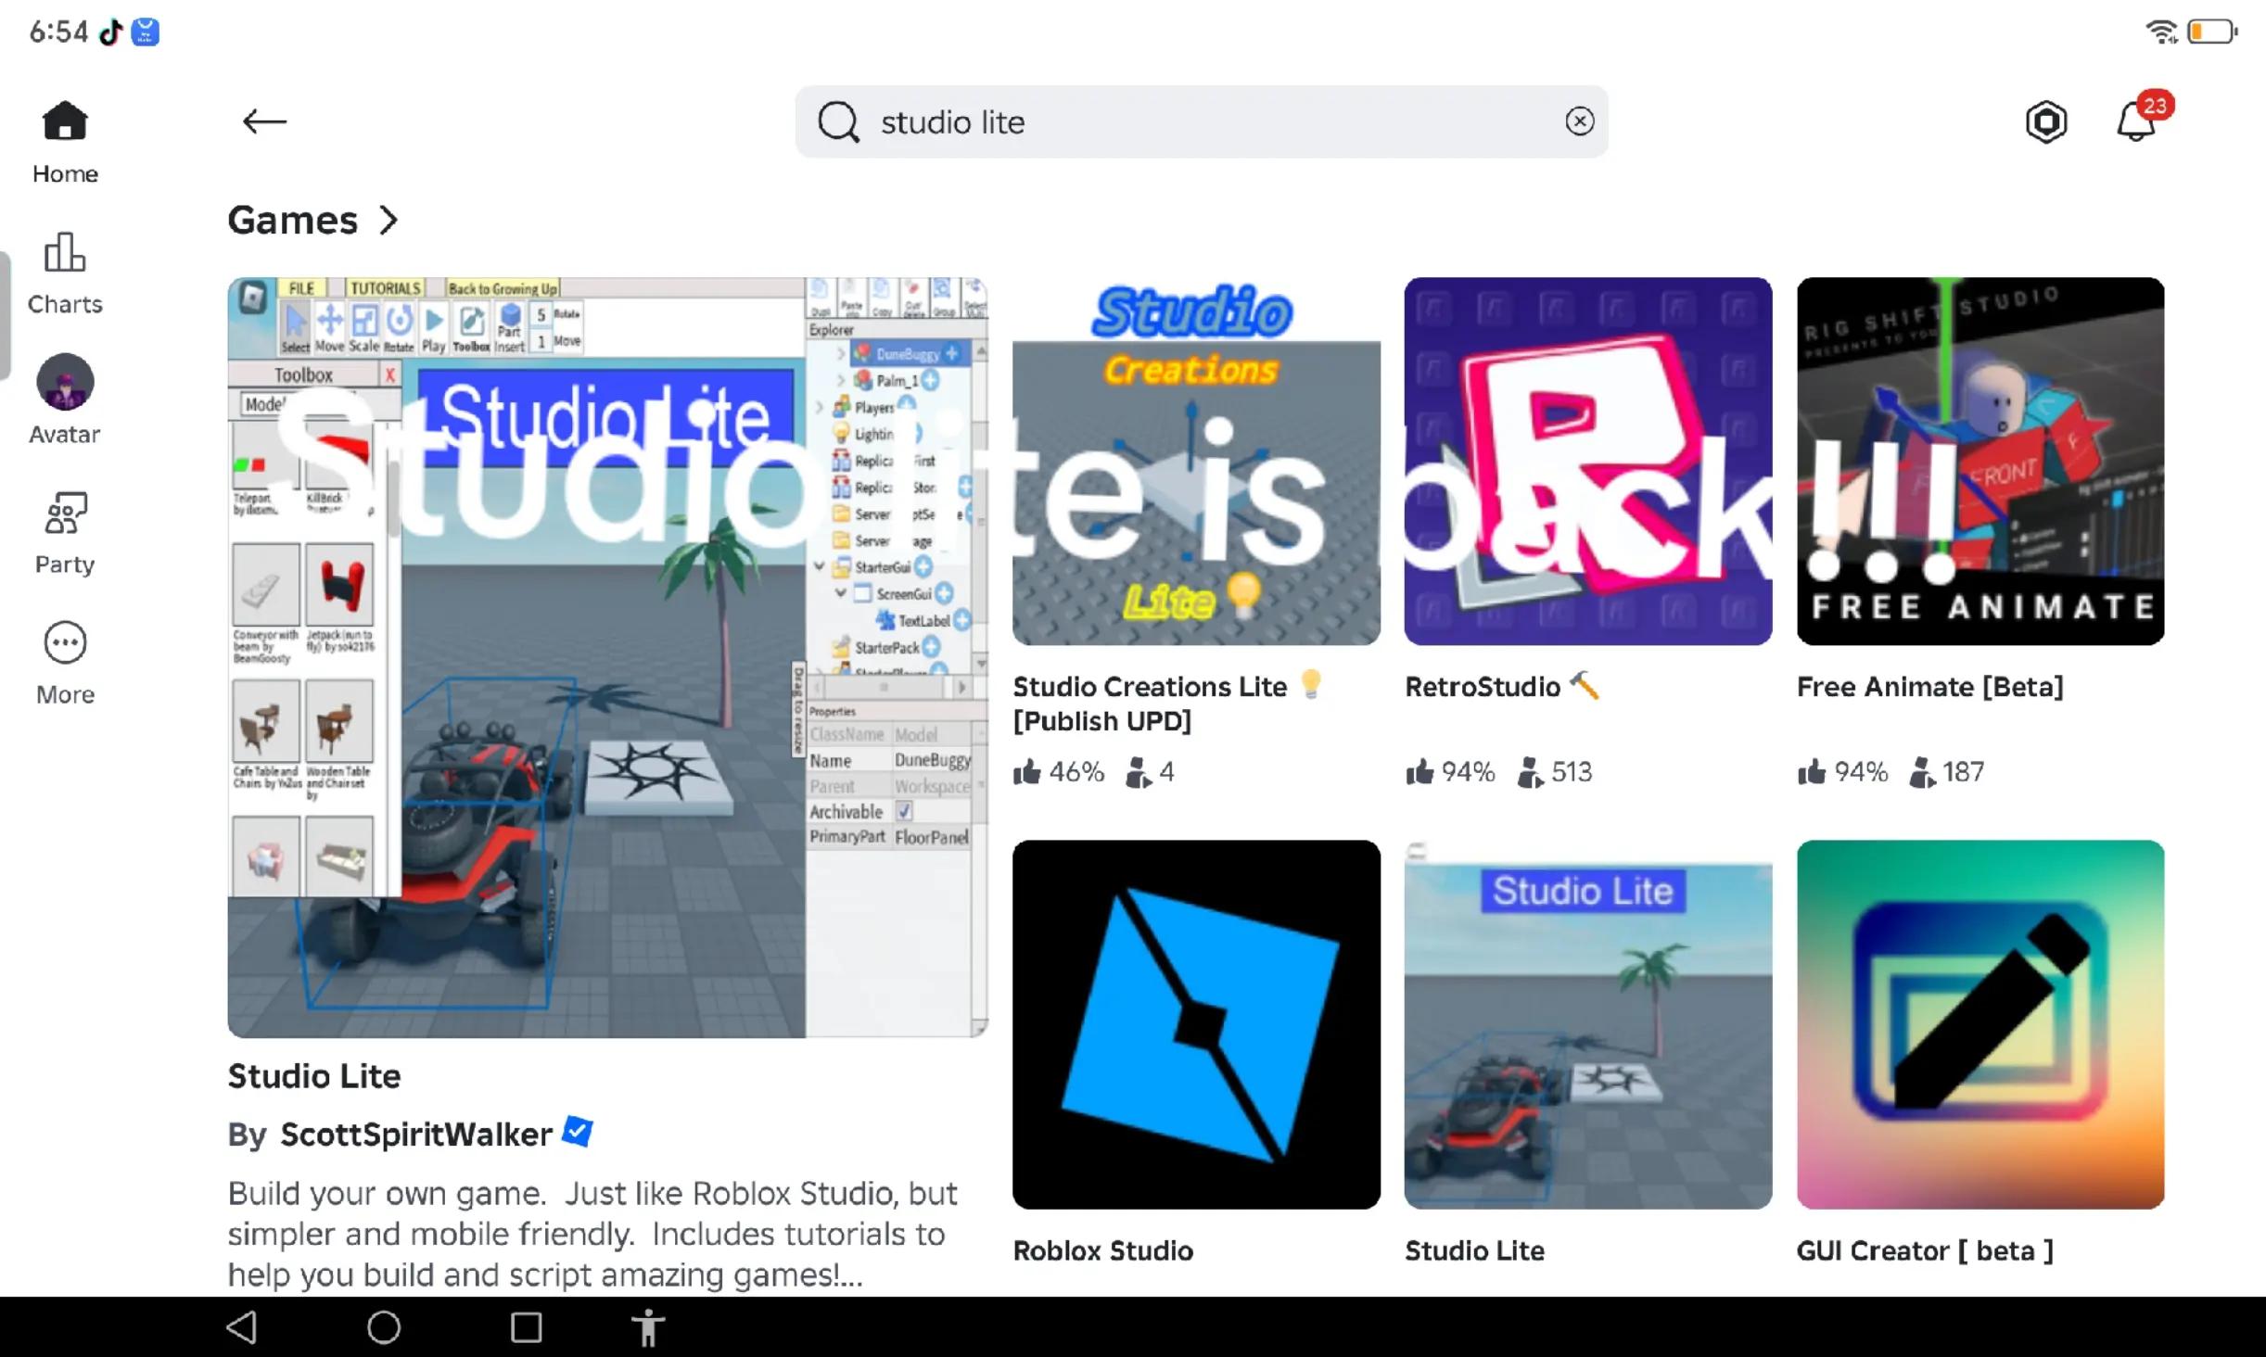This screenshot has height=1357, width=2266.
Task: Expand the Games results chevron
Action: click(389, 221)
